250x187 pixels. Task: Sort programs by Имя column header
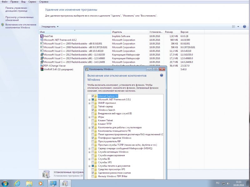(75, 32)
